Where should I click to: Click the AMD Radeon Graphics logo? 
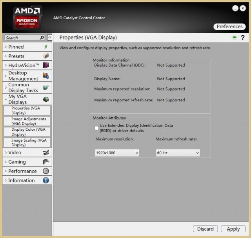tap(27, 17)
